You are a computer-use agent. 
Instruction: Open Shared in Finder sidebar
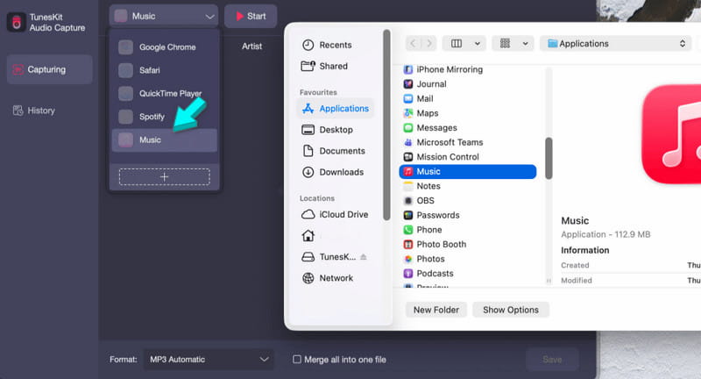pos(336,66)
